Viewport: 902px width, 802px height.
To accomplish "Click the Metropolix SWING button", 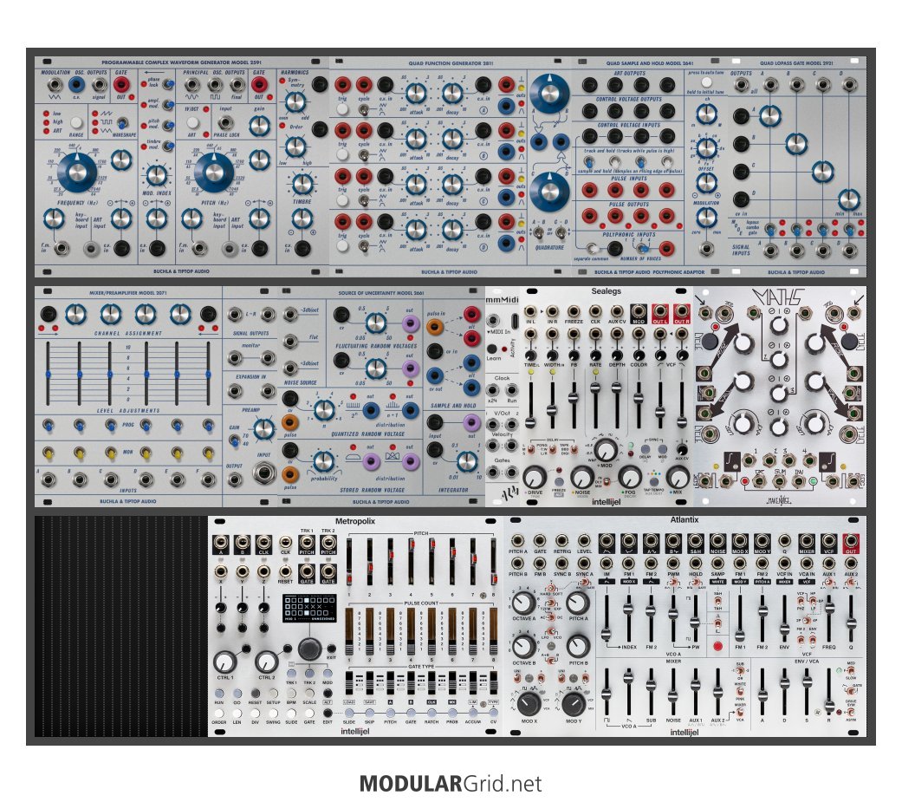I will point(273,714).
